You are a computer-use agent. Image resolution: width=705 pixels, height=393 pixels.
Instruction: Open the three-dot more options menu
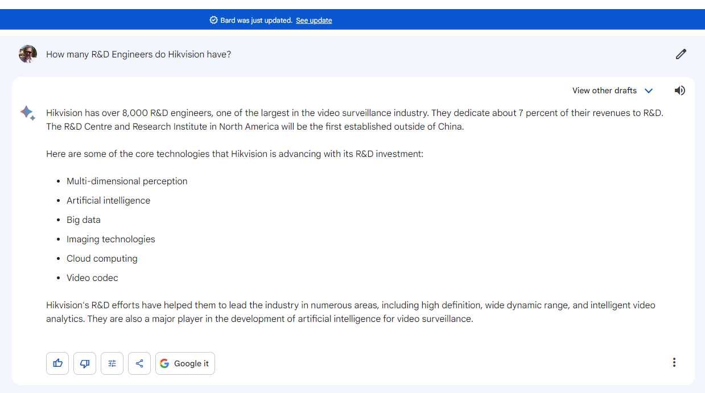point(674,362)
